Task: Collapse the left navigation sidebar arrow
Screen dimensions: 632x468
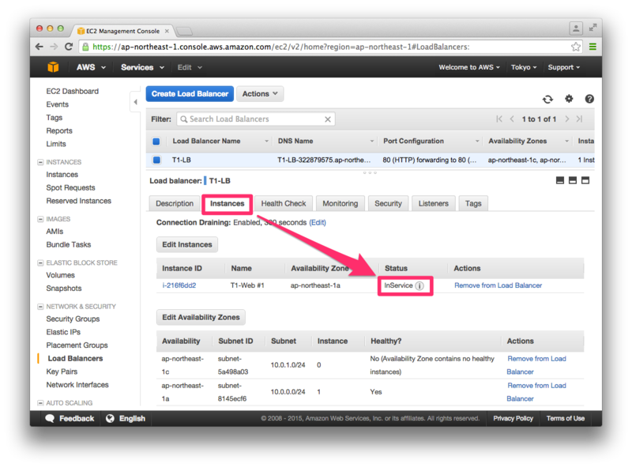Action: [135, 102]
